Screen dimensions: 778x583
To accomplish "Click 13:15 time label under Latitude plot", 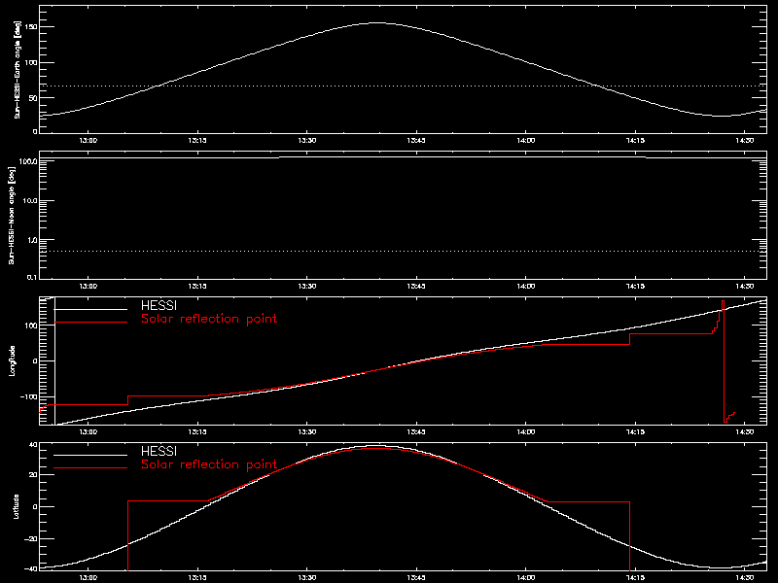I will [197, 577].
